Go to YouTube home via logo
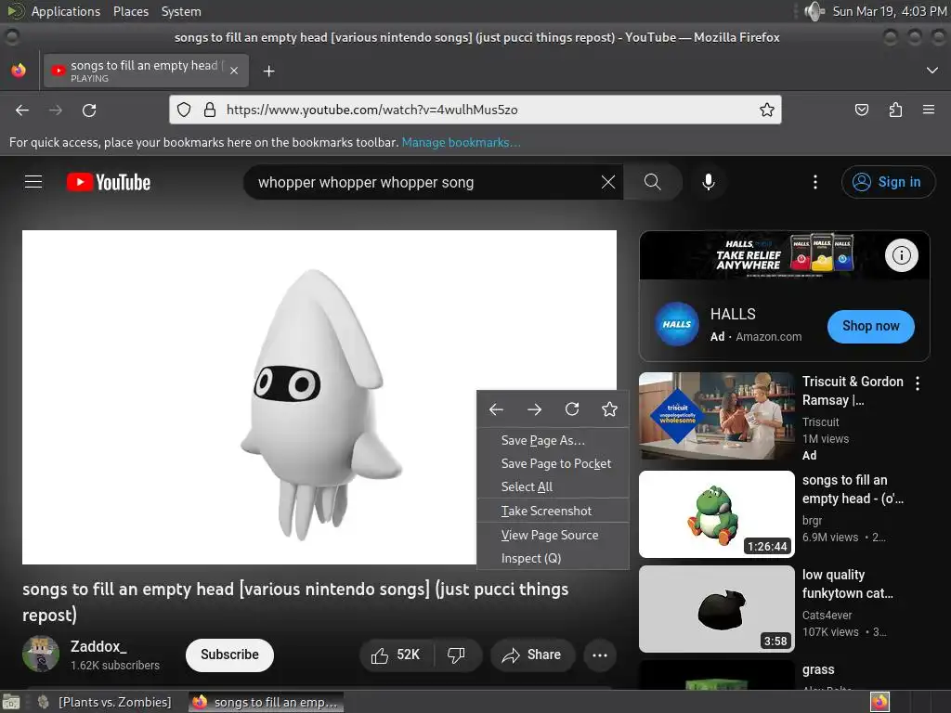The image size is (951, 713). [109, 182]
